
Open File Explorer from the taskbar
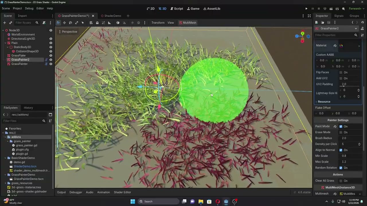[201, 201]
